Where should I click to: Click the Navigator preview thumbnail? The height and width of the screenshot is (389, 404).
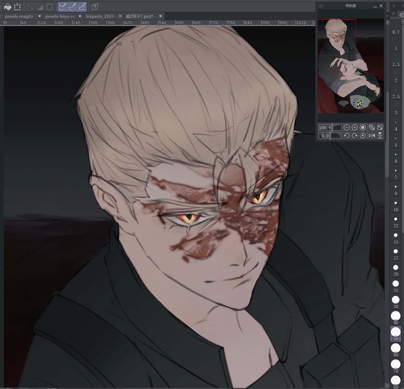tap(350, 66)
